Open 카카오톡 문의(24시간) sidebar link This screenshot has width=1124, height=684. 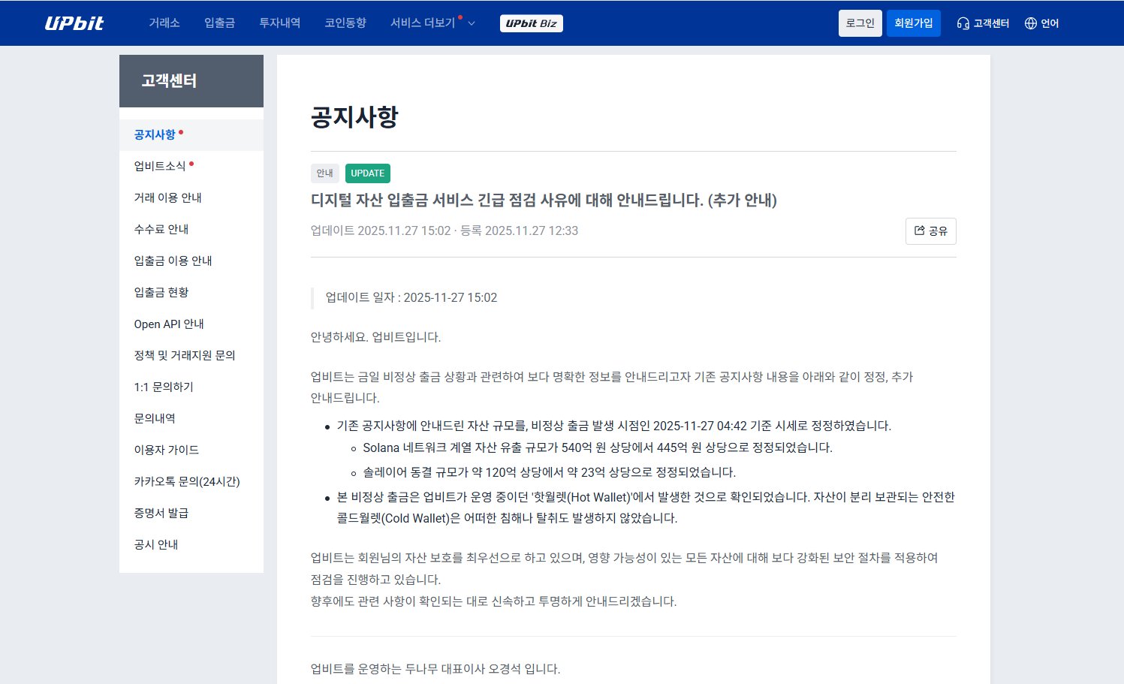187,481
